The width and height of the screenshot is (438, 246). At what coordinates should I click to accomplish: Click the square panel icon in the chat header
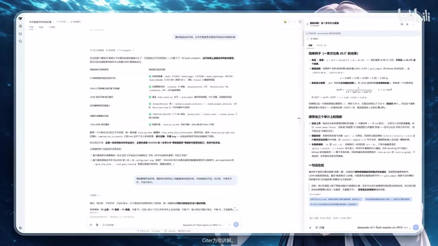click(x=300, y=22)
